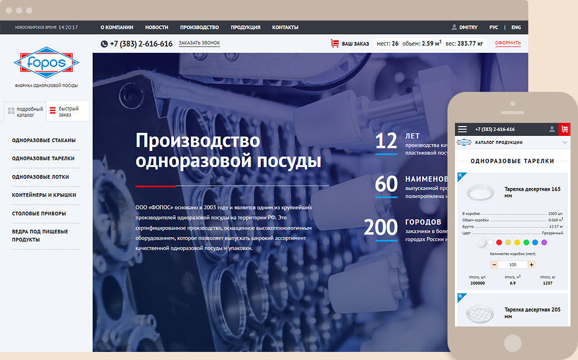Tap the red cart icon on mobile
Image resolution: width=578 pixels, height=360 pixels.
[564, 129]
